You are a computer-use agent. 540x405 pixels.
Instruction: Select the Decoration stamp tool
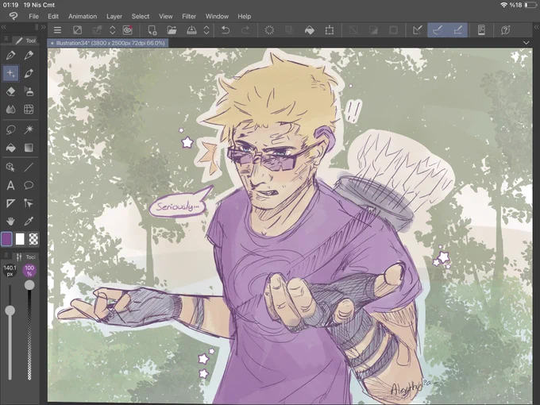pyautogui.click(x=29, y=91)
